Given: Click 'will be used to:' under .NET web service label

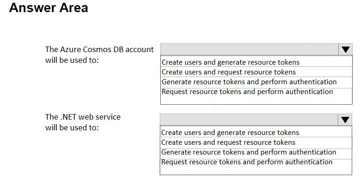Looking at the screenshot, I should click(72, 128).
